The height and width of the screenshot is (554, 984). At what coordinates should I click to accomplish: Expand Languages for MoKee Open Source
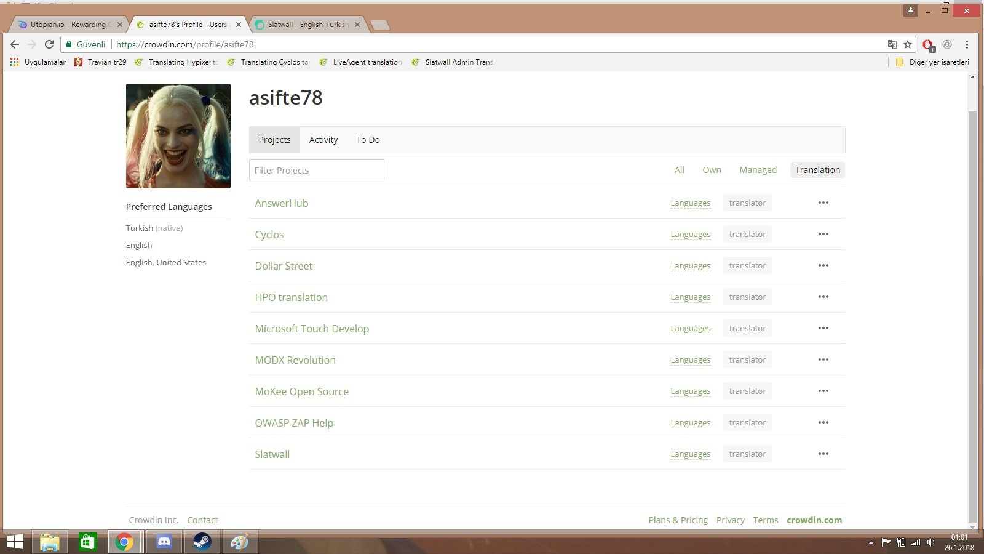691,391
